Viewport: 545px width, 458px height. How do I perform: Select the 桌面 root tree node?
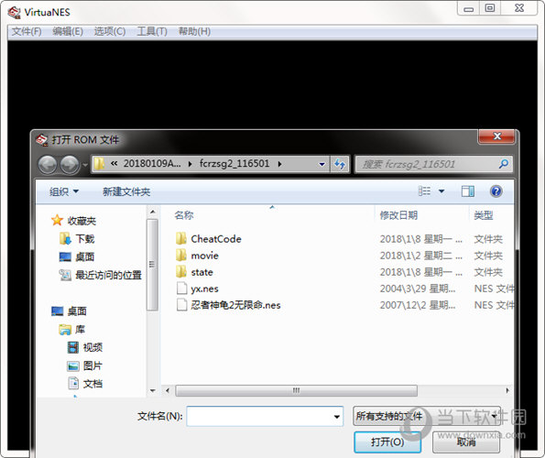click(77, 311)
